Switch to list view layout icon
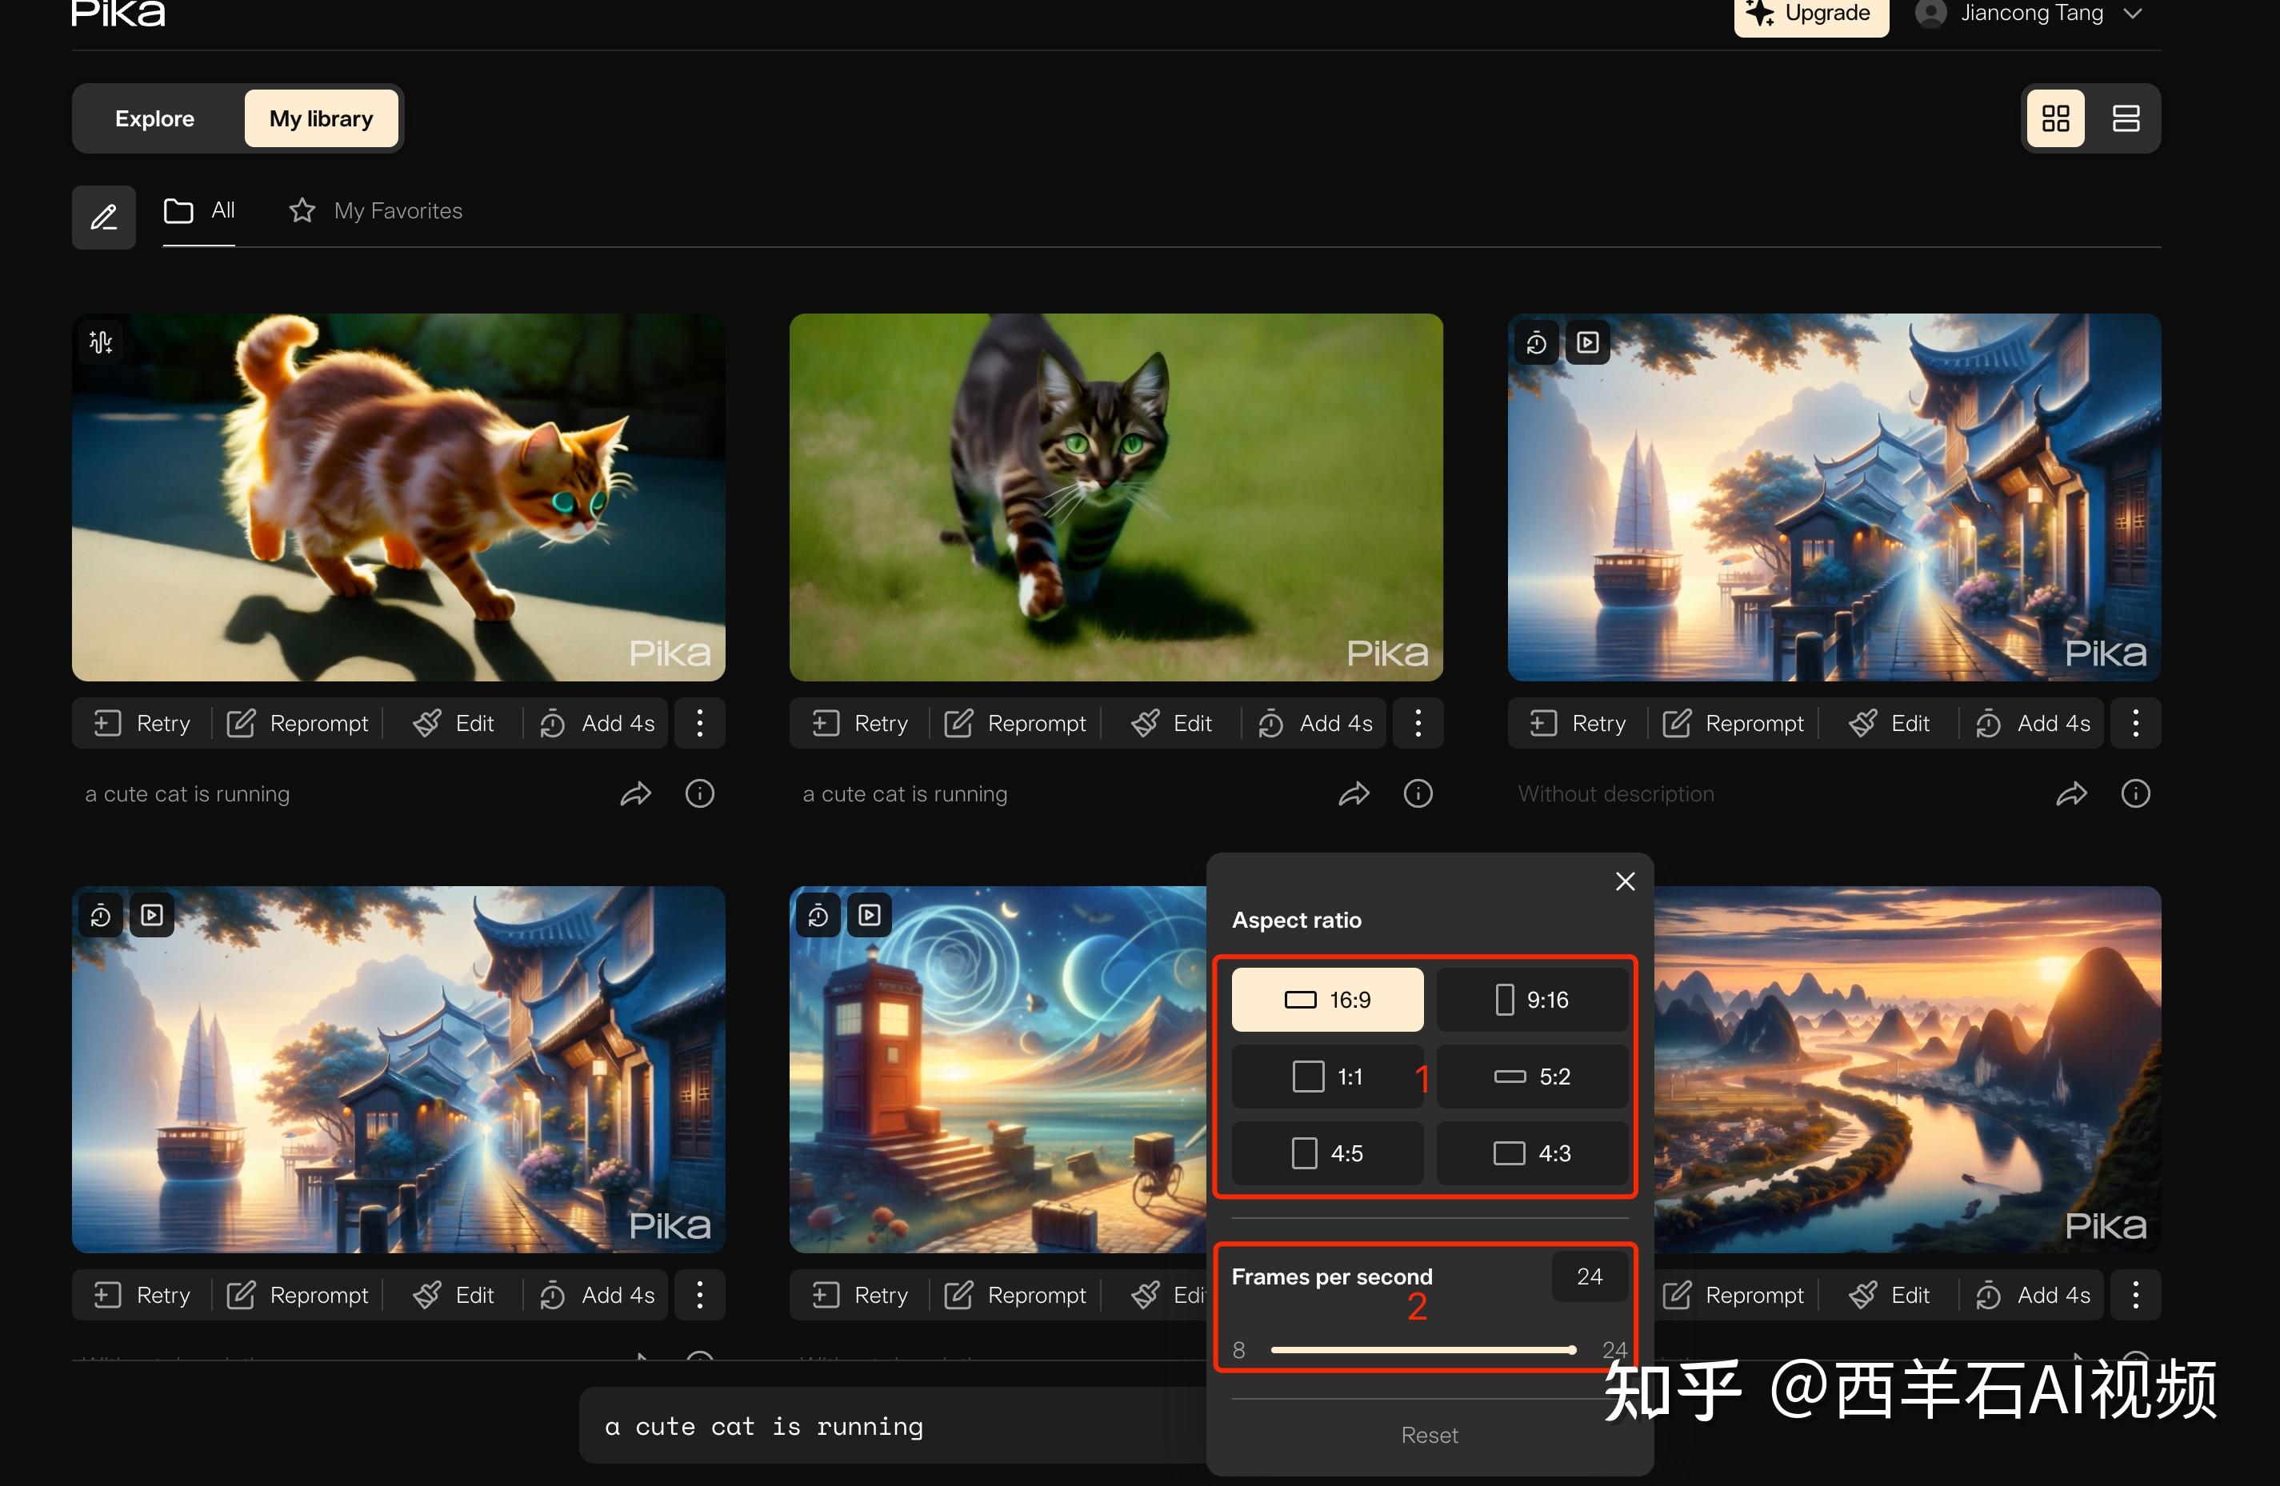The width and height of the screenshot is (2280, 1486). (x=2126, y=118)
